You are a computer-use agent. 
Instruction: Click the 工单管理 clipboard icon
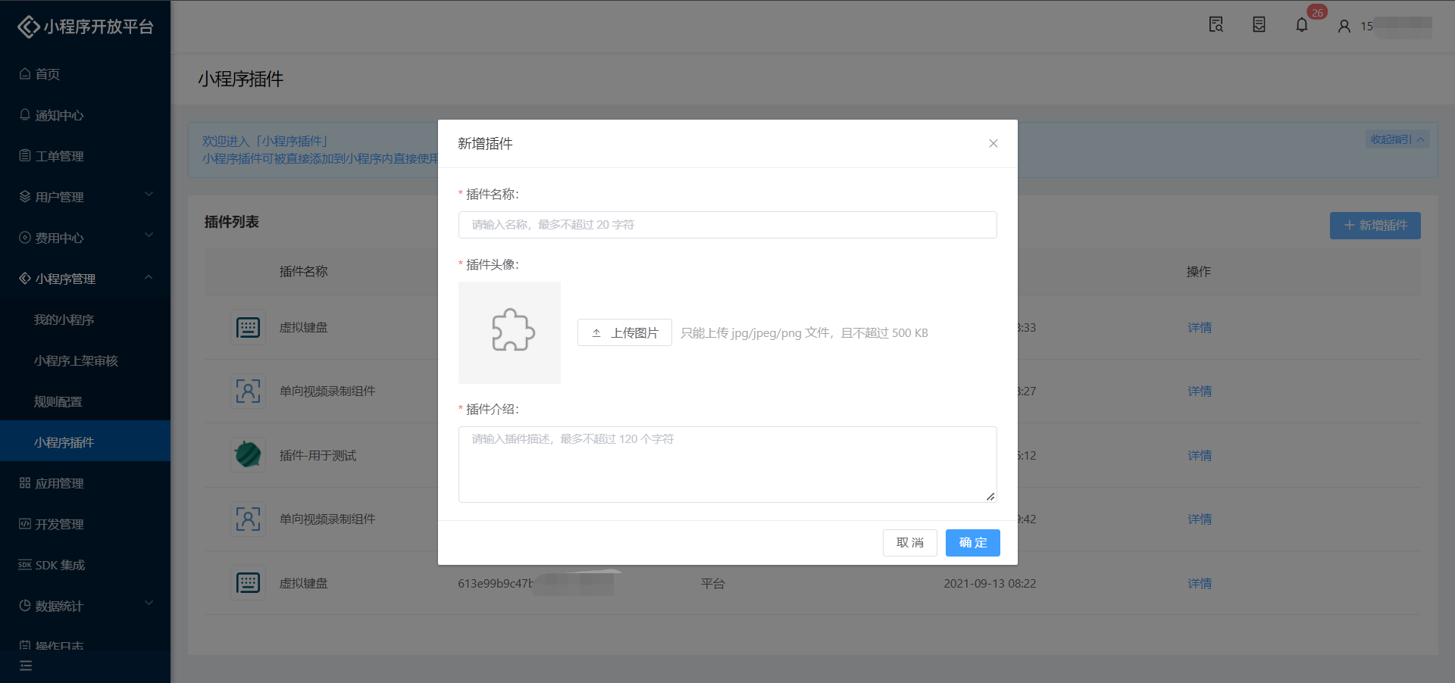point(25,155)
